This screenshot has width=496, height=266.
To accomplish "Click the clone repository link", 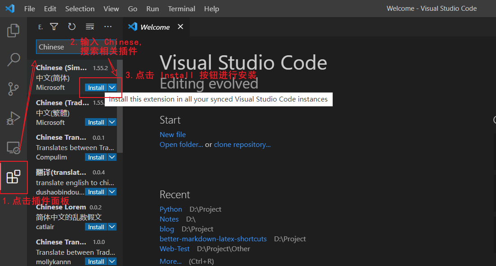I will (242, 144).
